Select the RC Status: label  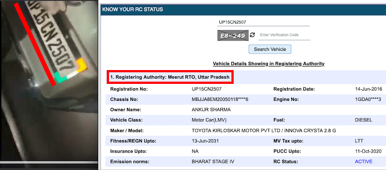285,162
